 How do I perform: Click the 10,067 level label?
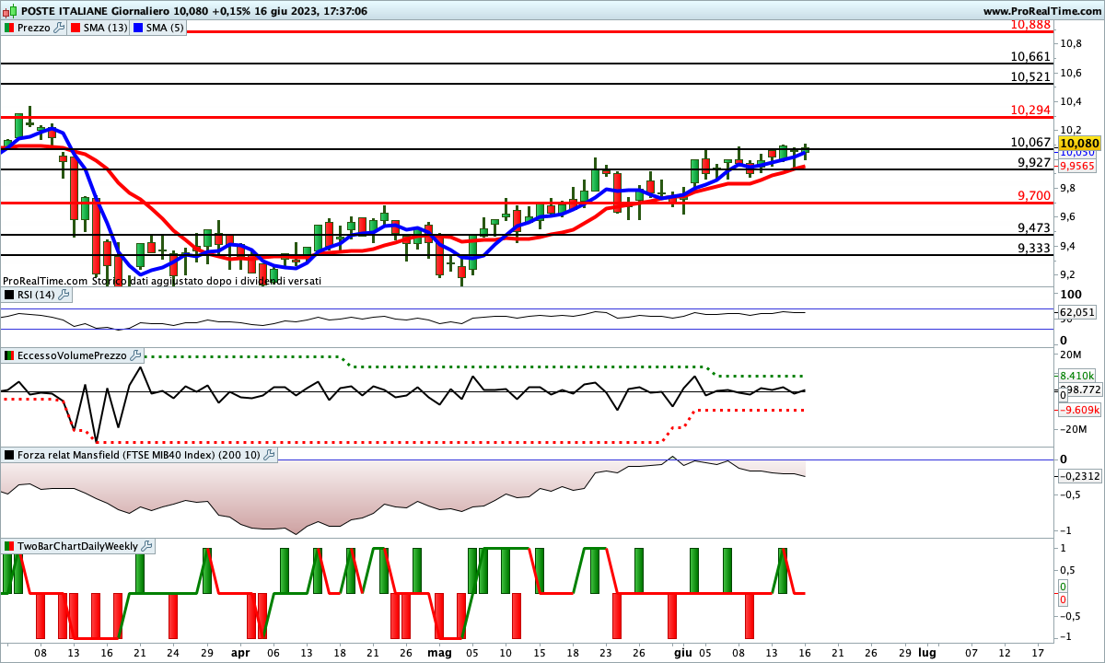coord(1030,142)
